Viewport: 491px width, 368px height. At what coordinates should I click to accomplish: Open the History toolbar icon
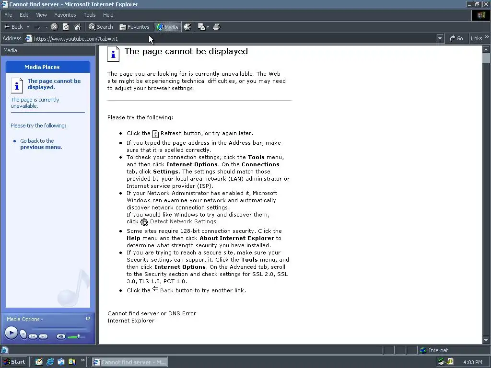click(187, 27)
